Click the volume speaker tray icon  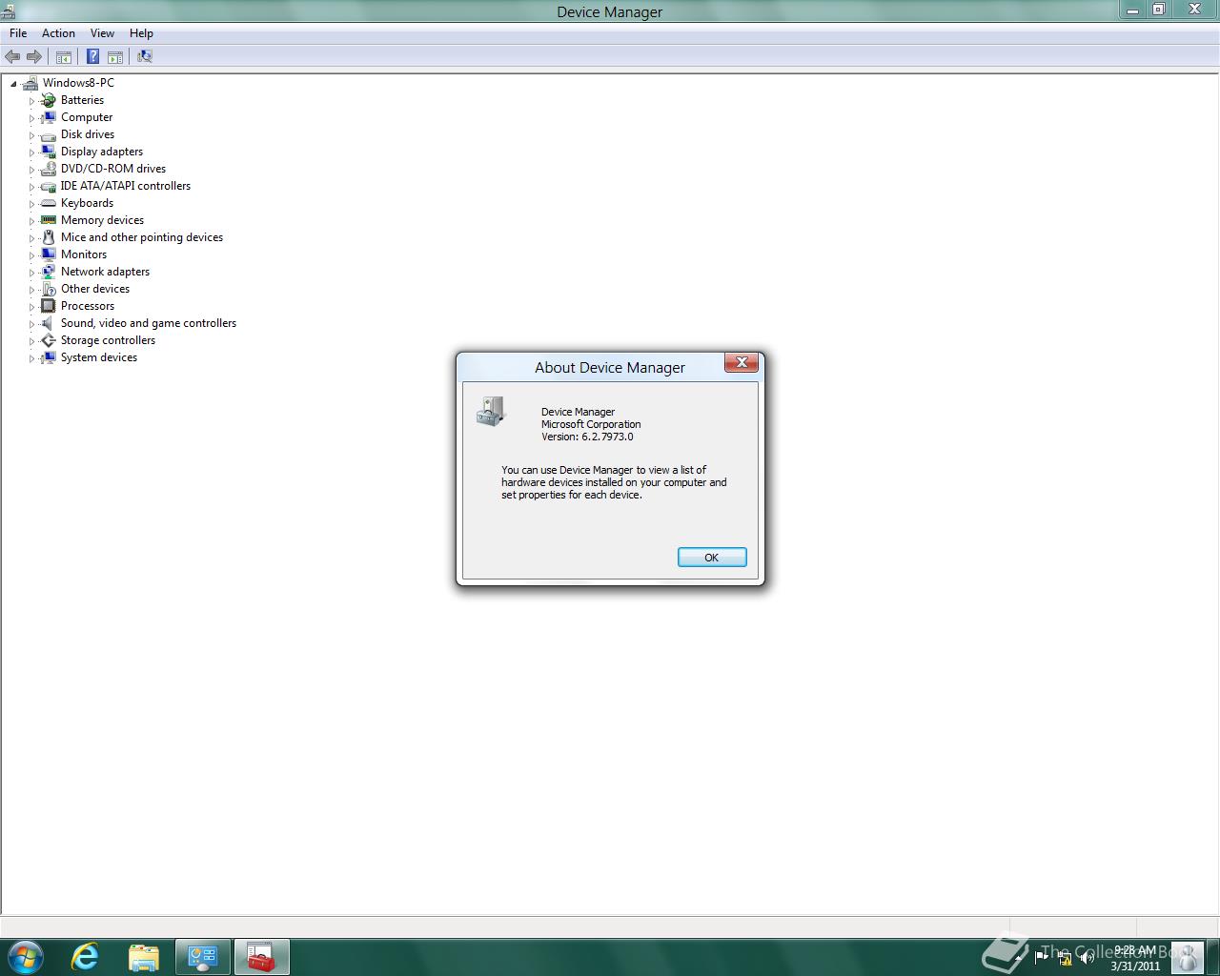coord(1088,957)
